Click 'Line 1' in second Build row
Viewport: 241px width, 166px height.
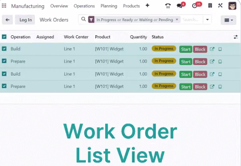[x=69, y=74]
